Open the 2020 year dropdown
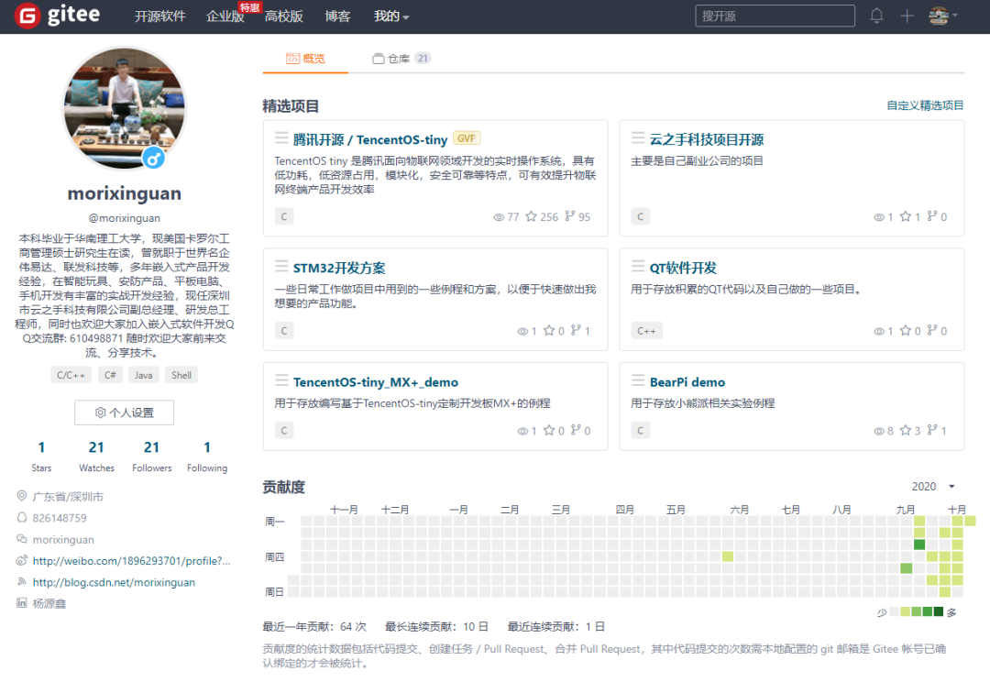 coord(933,486)
